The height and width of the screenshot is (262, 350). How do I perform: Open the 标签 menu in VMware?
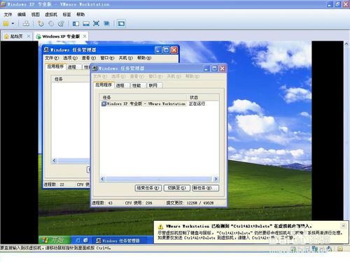(66, 15)
